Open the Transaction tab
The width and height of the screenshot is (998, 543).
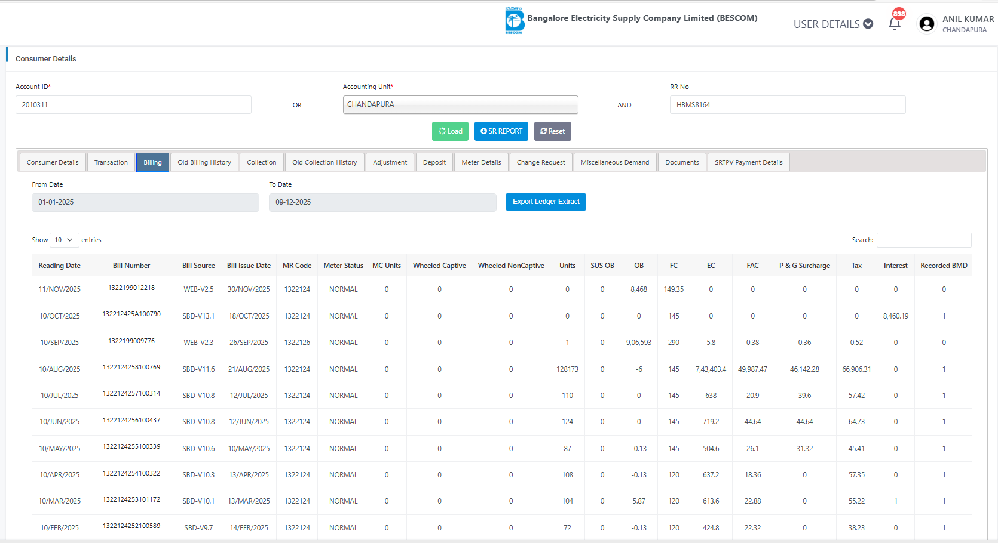111,162
